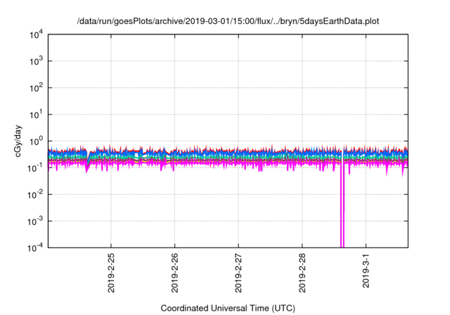Click the 2019-2-25 date tick label

[111, 273]
